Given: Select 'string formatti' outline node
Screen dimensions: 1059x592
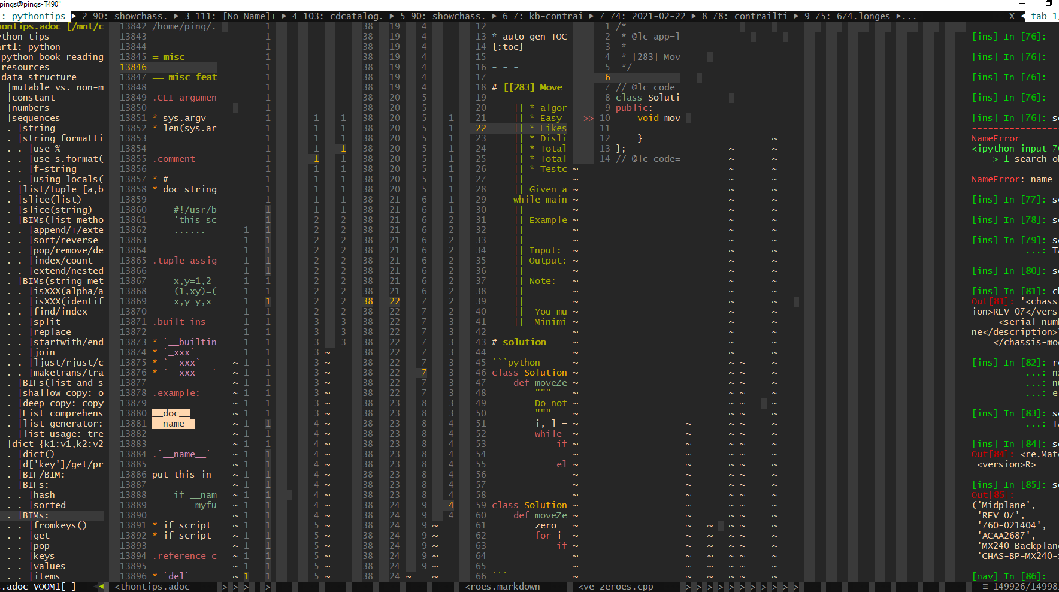Looking at the screenshot, I should [63, 138].
